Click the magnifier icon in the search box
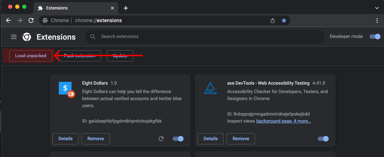This screenshot has width=384, height=157. point(93,37)
